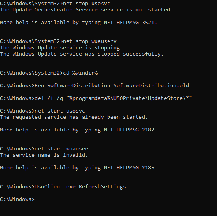Click the del /f /q UpdateStore command
Image resolution: width=217 pixels, height=216 pixels.
[x=96, y=98]
